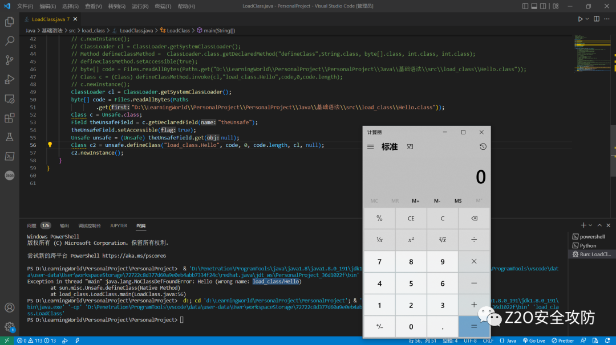Image resolution: width=616 pixels, height=345 pixels.
Task: Open the Json activity bar icon
Action: [x=10, y=175]
